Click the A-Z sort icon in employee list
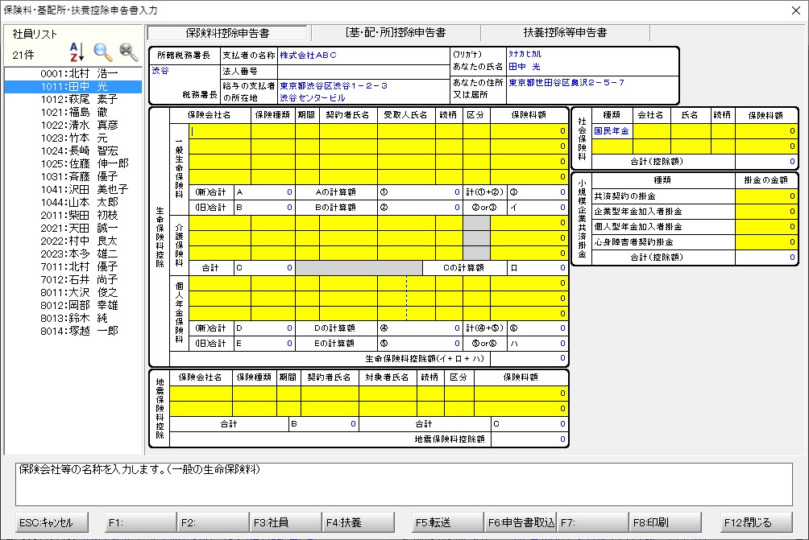 [x=77, y=52]
